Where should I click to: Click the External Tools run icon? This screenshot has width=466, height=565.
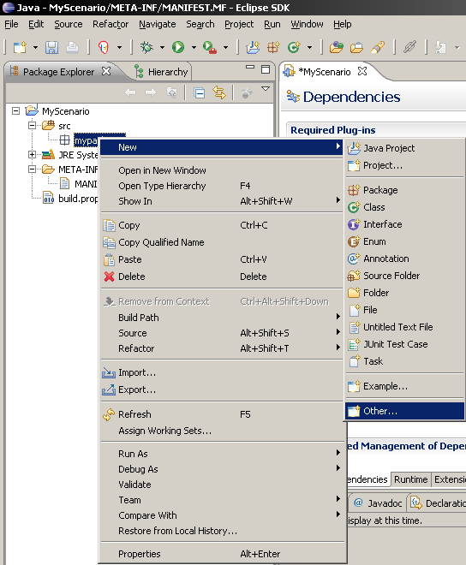210,47
